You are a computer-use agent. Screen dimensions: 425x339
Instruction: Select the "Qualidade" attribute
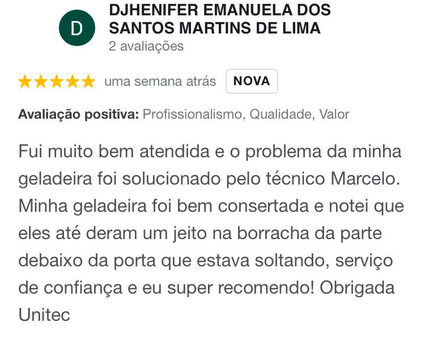281,114
